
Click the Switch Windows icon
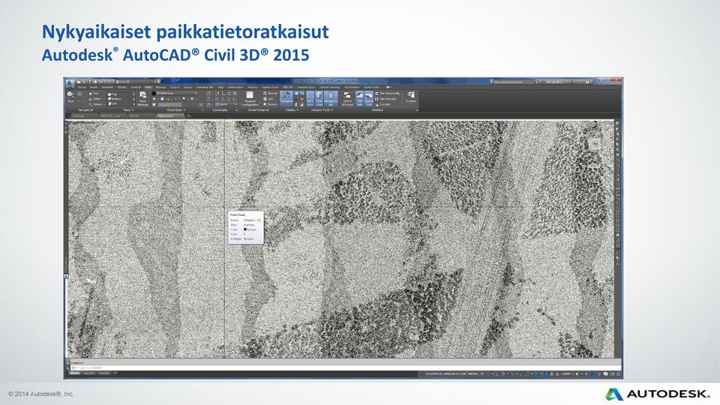(x=347, y=98)
